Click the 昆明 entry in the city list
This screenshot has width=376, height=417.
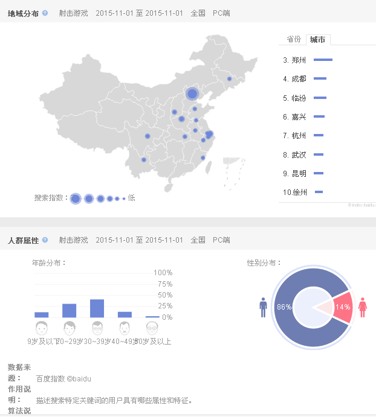point(299,174)
